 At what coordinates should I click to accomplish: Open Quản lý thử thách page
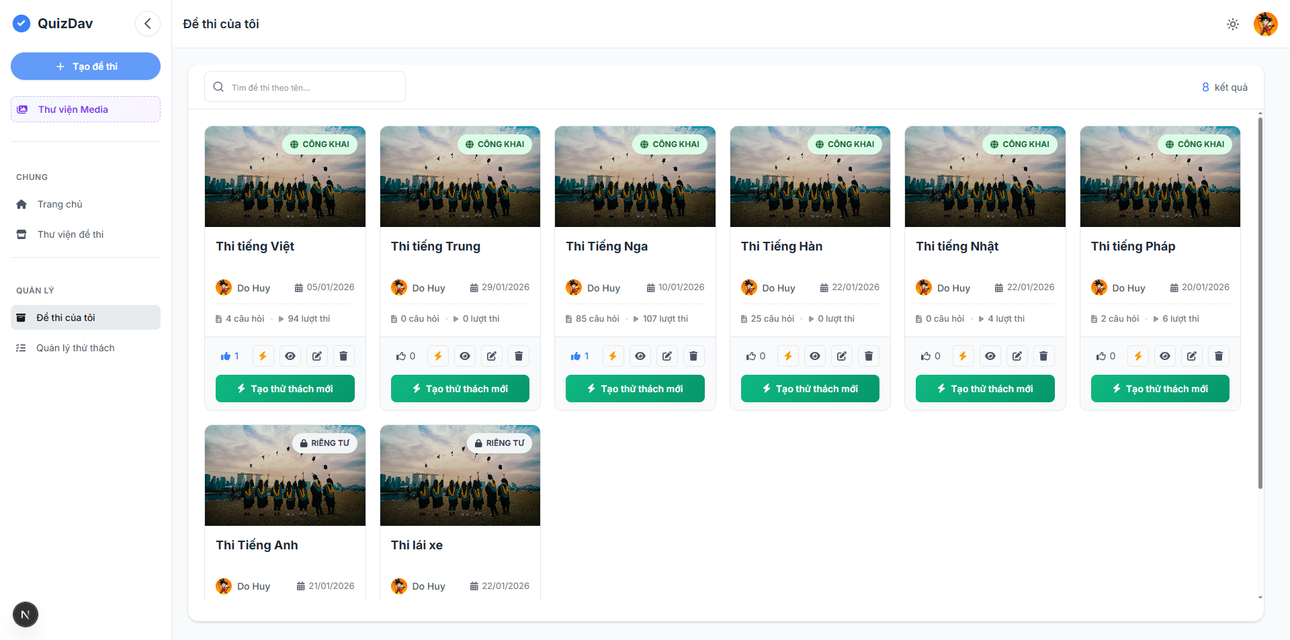click(x=75, y=348)
